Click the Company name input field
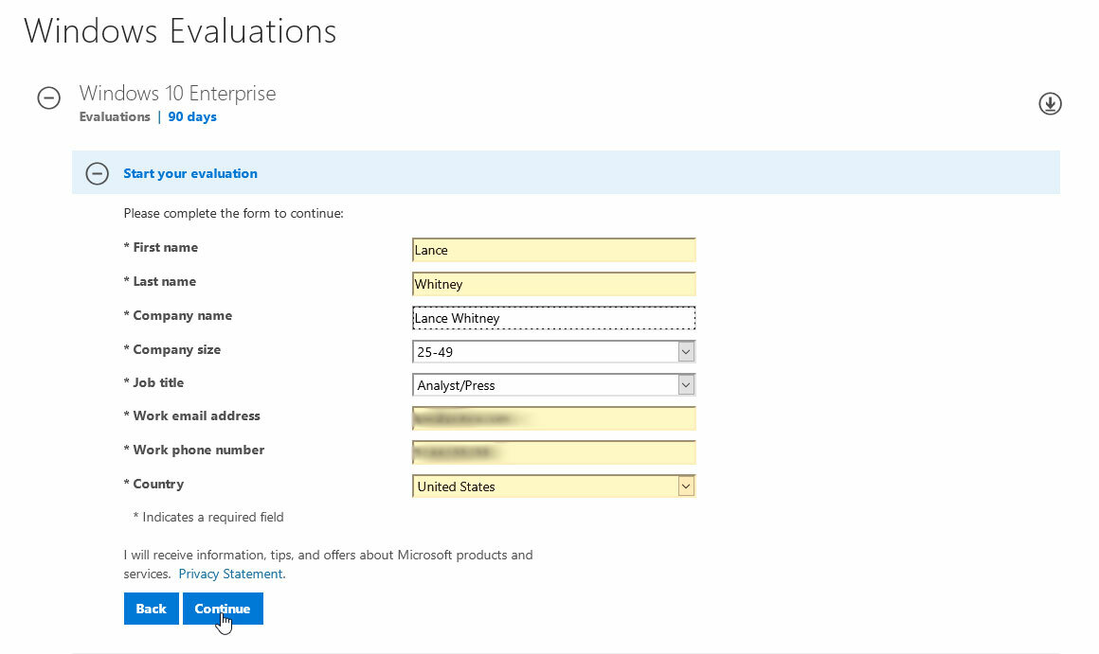 553,318
